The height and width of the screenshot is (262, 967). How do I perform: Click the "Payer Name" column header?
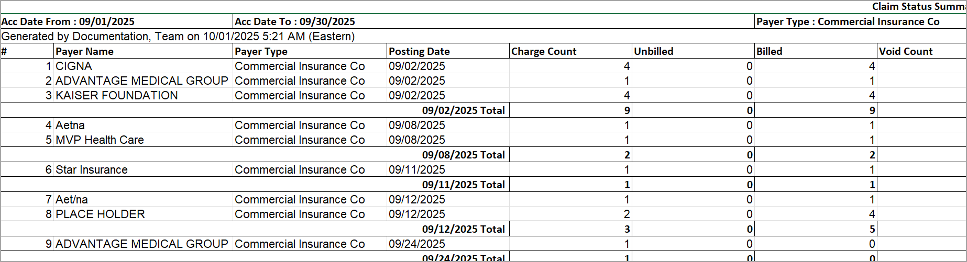click(x=84, y=51)
